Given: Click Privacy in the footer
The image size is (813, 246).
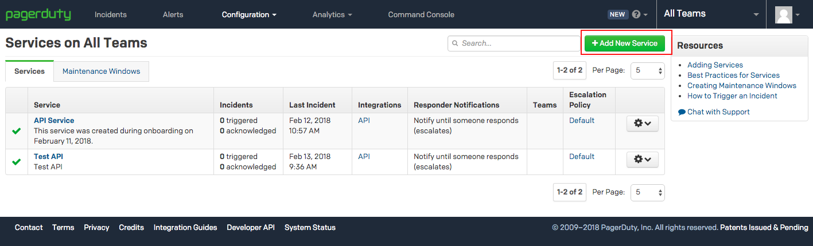Looking at the screenshot, I should [96, 227].
